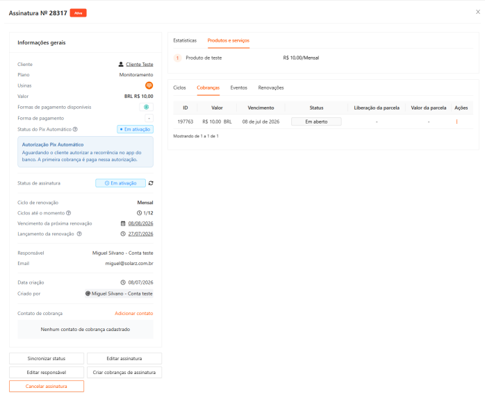The image size is (485, 397).
Task: Click the Editar assinatura button
Action: [x=124, y=358]
